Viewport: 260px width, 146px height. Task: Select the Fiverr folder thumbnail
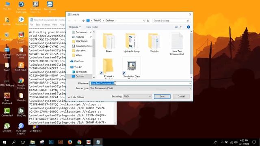pyautogui.click(x=108, y=43)
